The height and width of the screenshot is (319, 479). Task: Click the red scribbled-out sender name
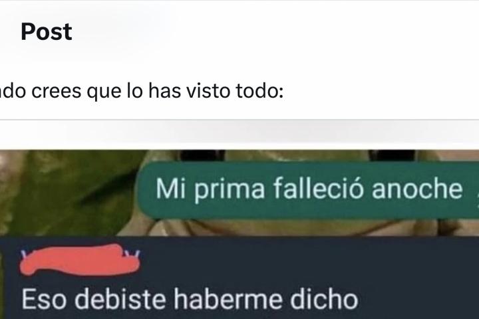[x=79, y=259]
